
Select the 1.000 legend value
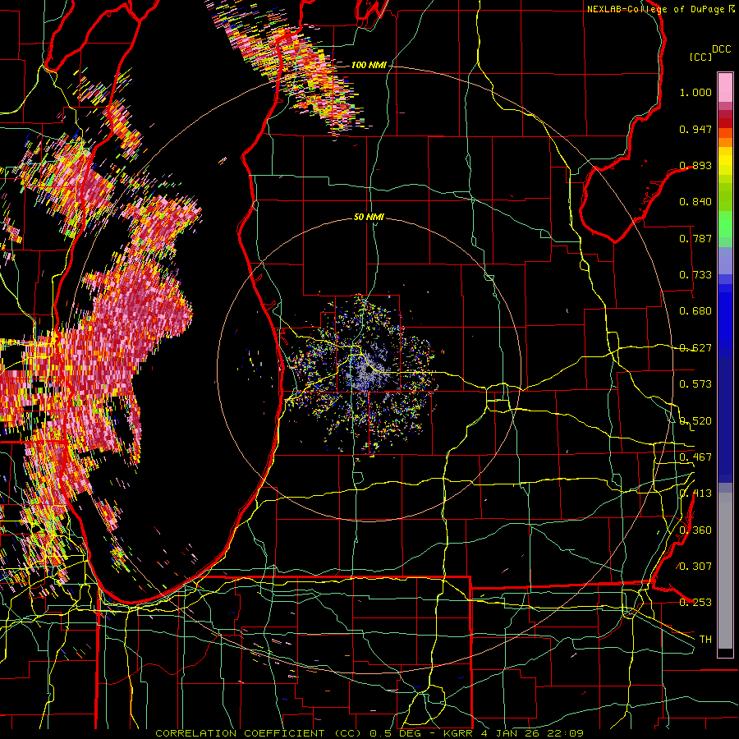coord(695,92)
